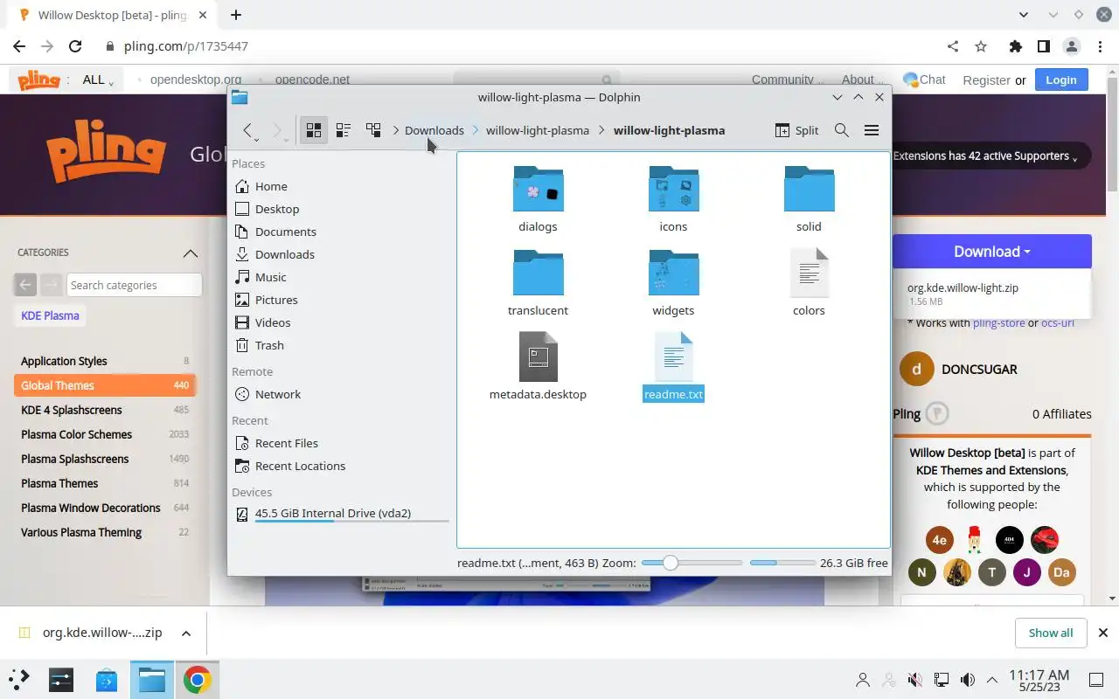
Task: Switch Dolphin to Icons view mode
Action: coord(314,130)
